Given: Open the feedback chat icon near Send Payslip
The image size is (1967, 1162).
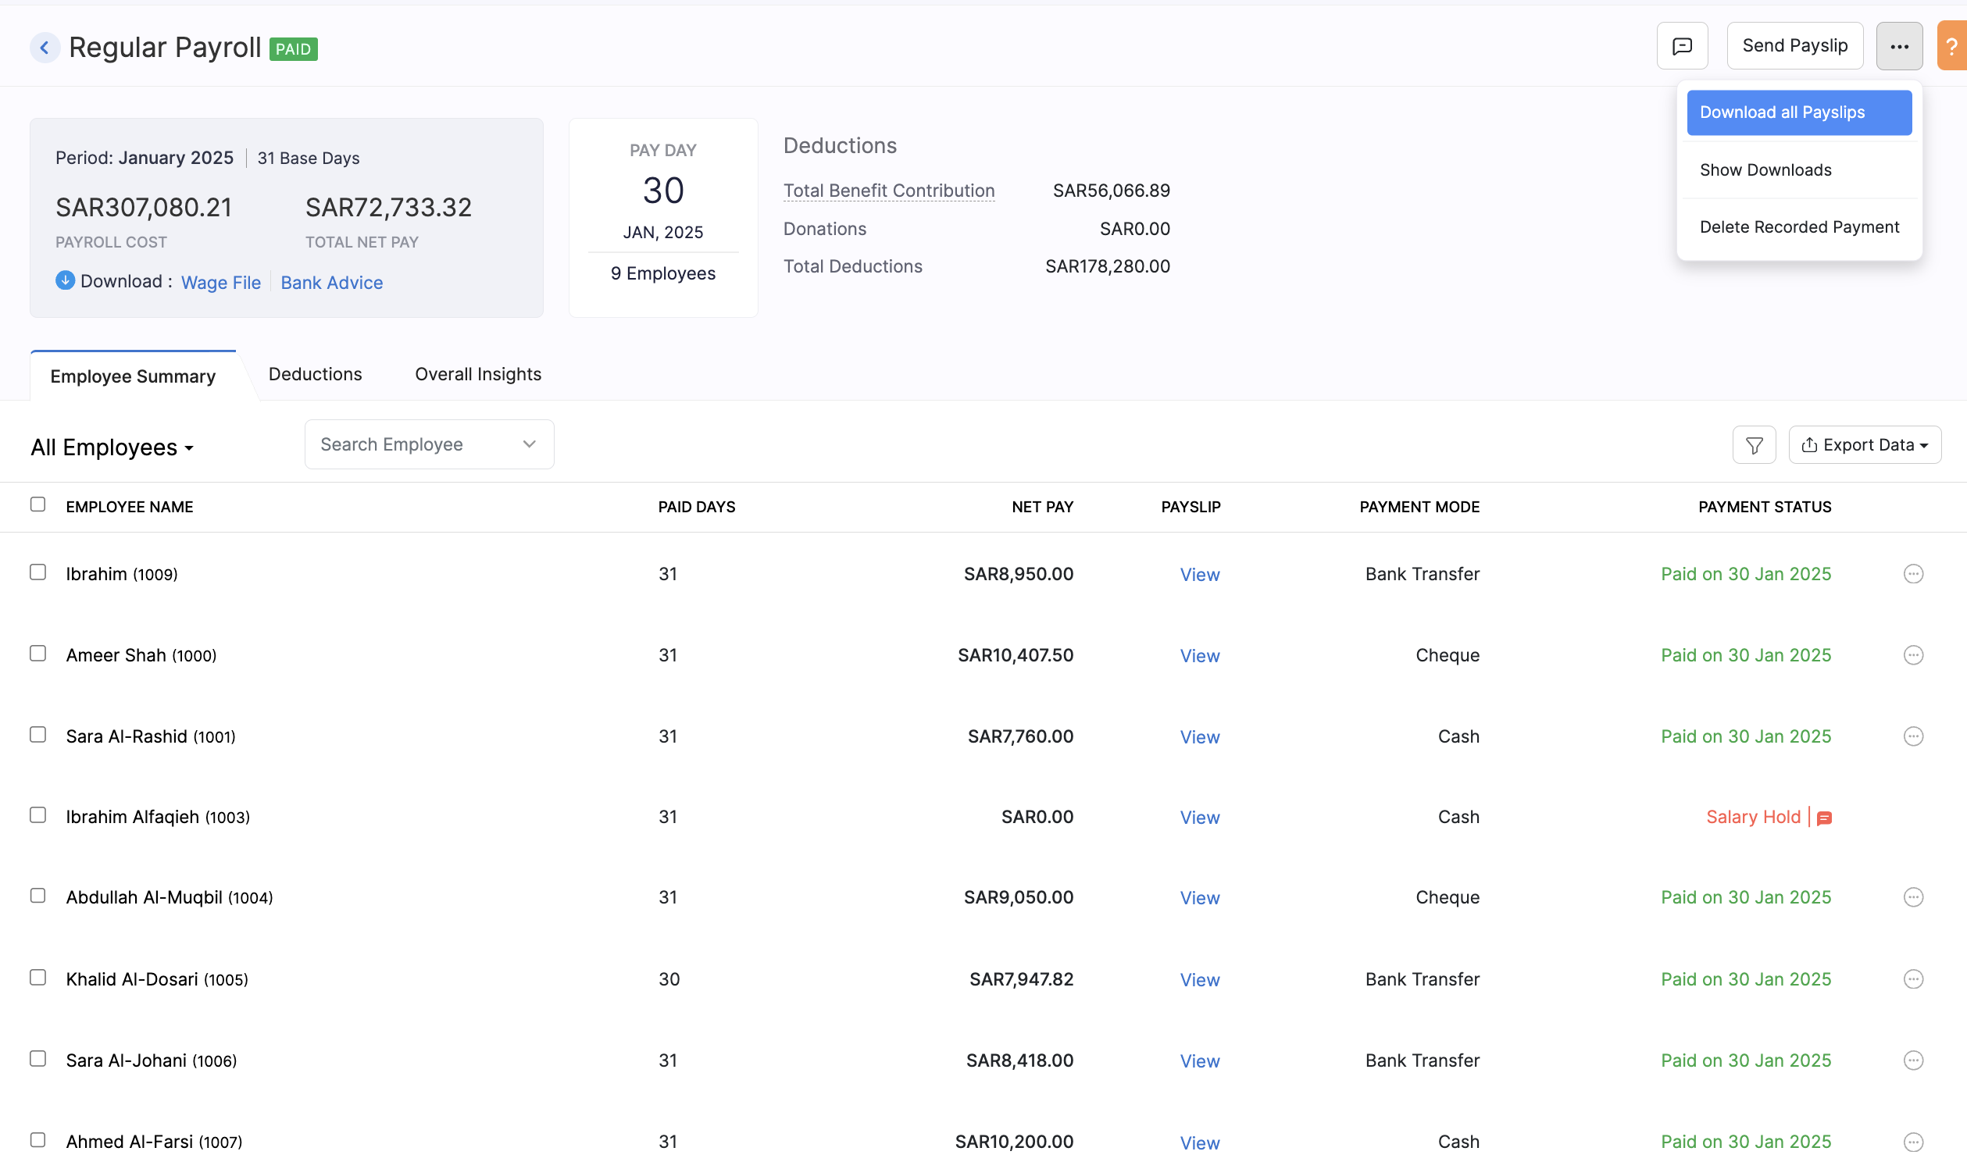Looking at the screenshot, I should 1682,45.
